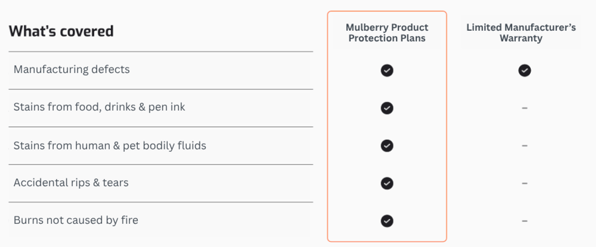The image size is (596, 247).
Task: Click Stains from human & pet bodily fluids
Action: (x=110, y=146)
